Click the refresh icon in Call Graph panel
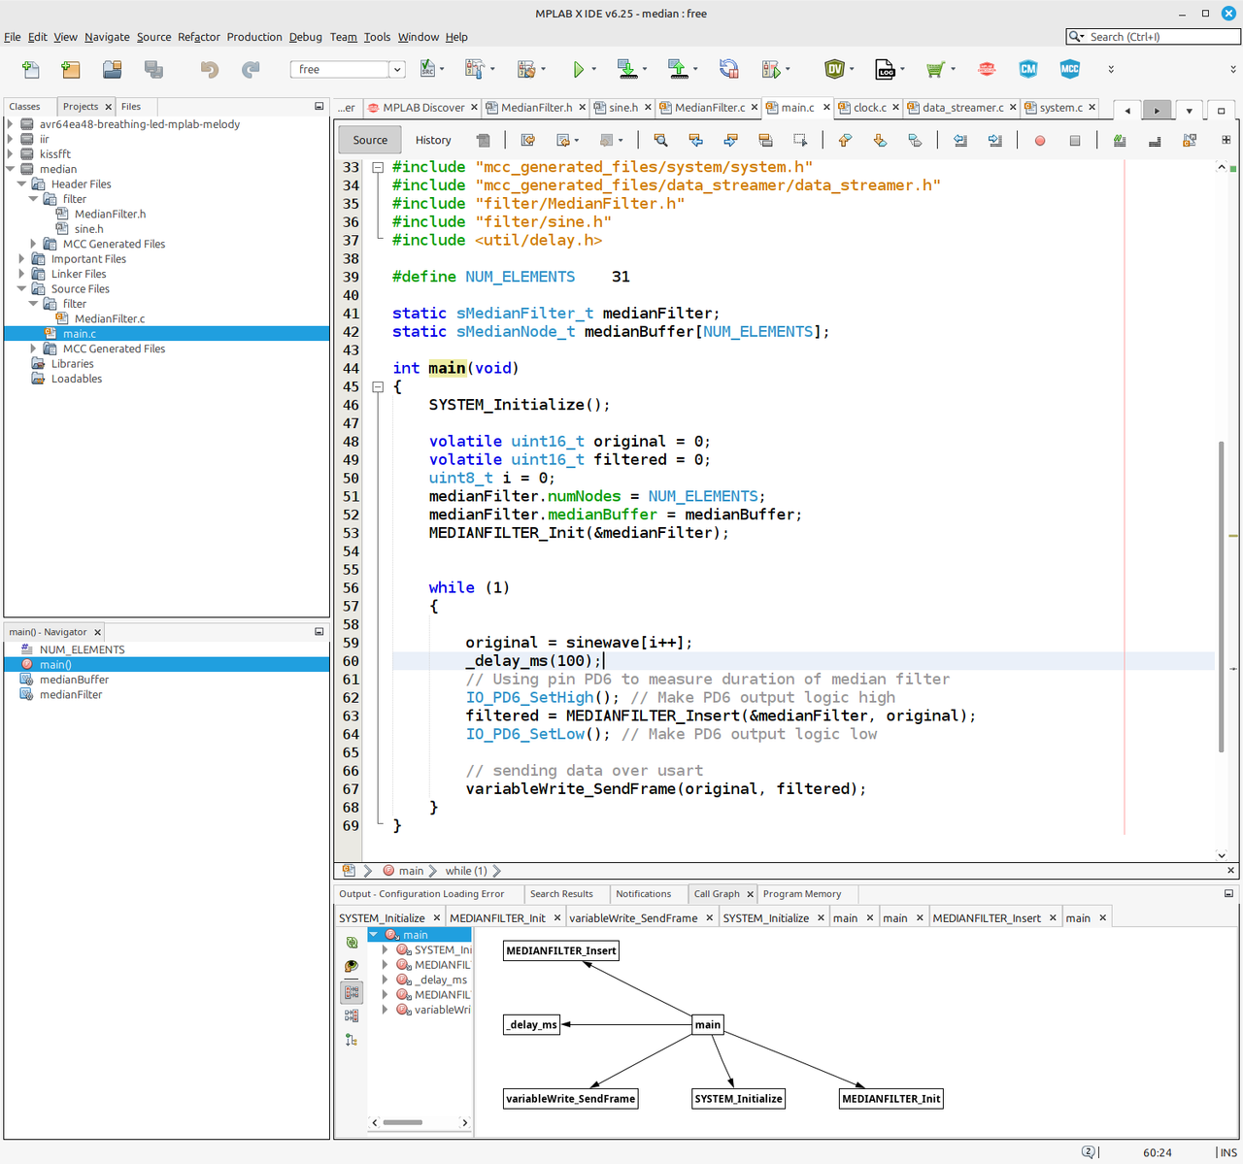 pos(352,943)
